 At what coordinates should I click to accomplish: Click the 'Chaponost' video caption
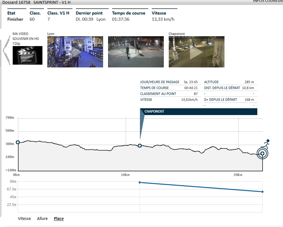pos(176,34)
